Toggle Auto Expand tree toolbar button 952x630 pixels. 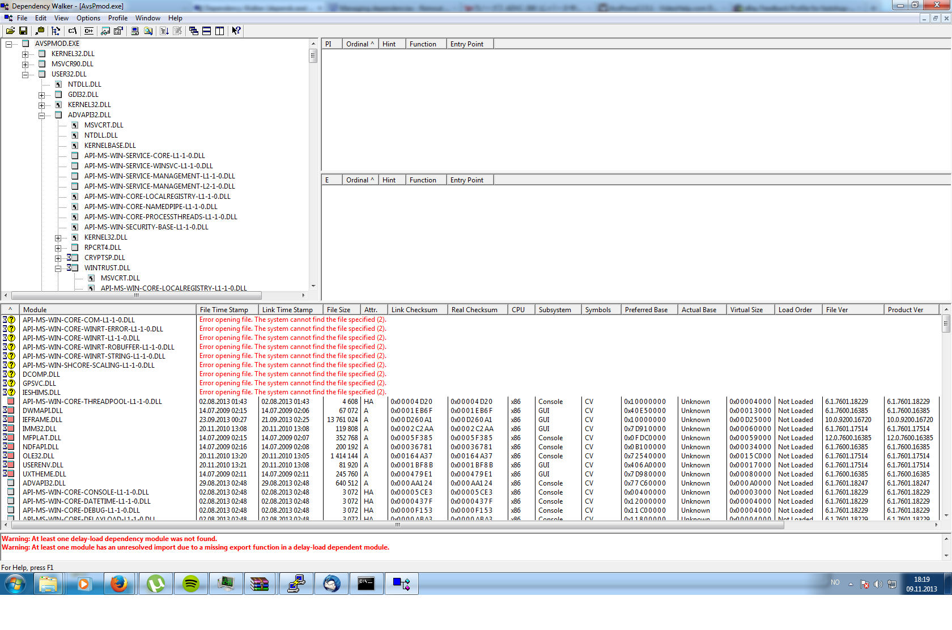click(56, 31)
